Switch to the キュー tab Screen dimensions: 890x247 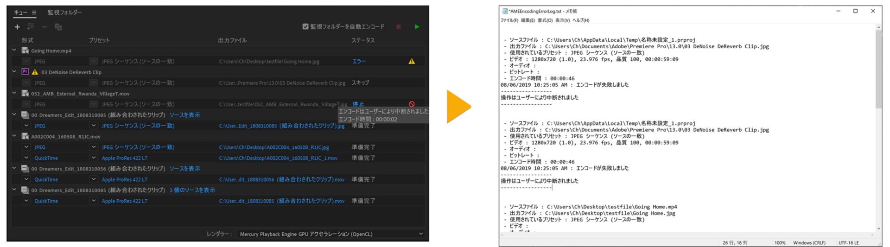click(x=20, y=13)
